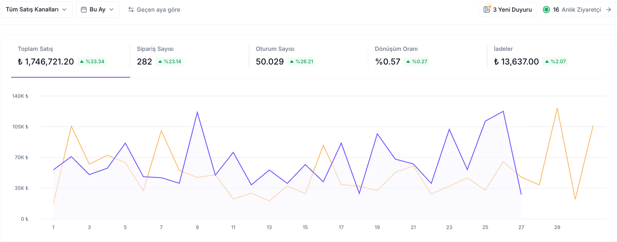Click the growth triangle next to %23.14
The height and width of the screenshot is (242, 617).
pos(160,62)
